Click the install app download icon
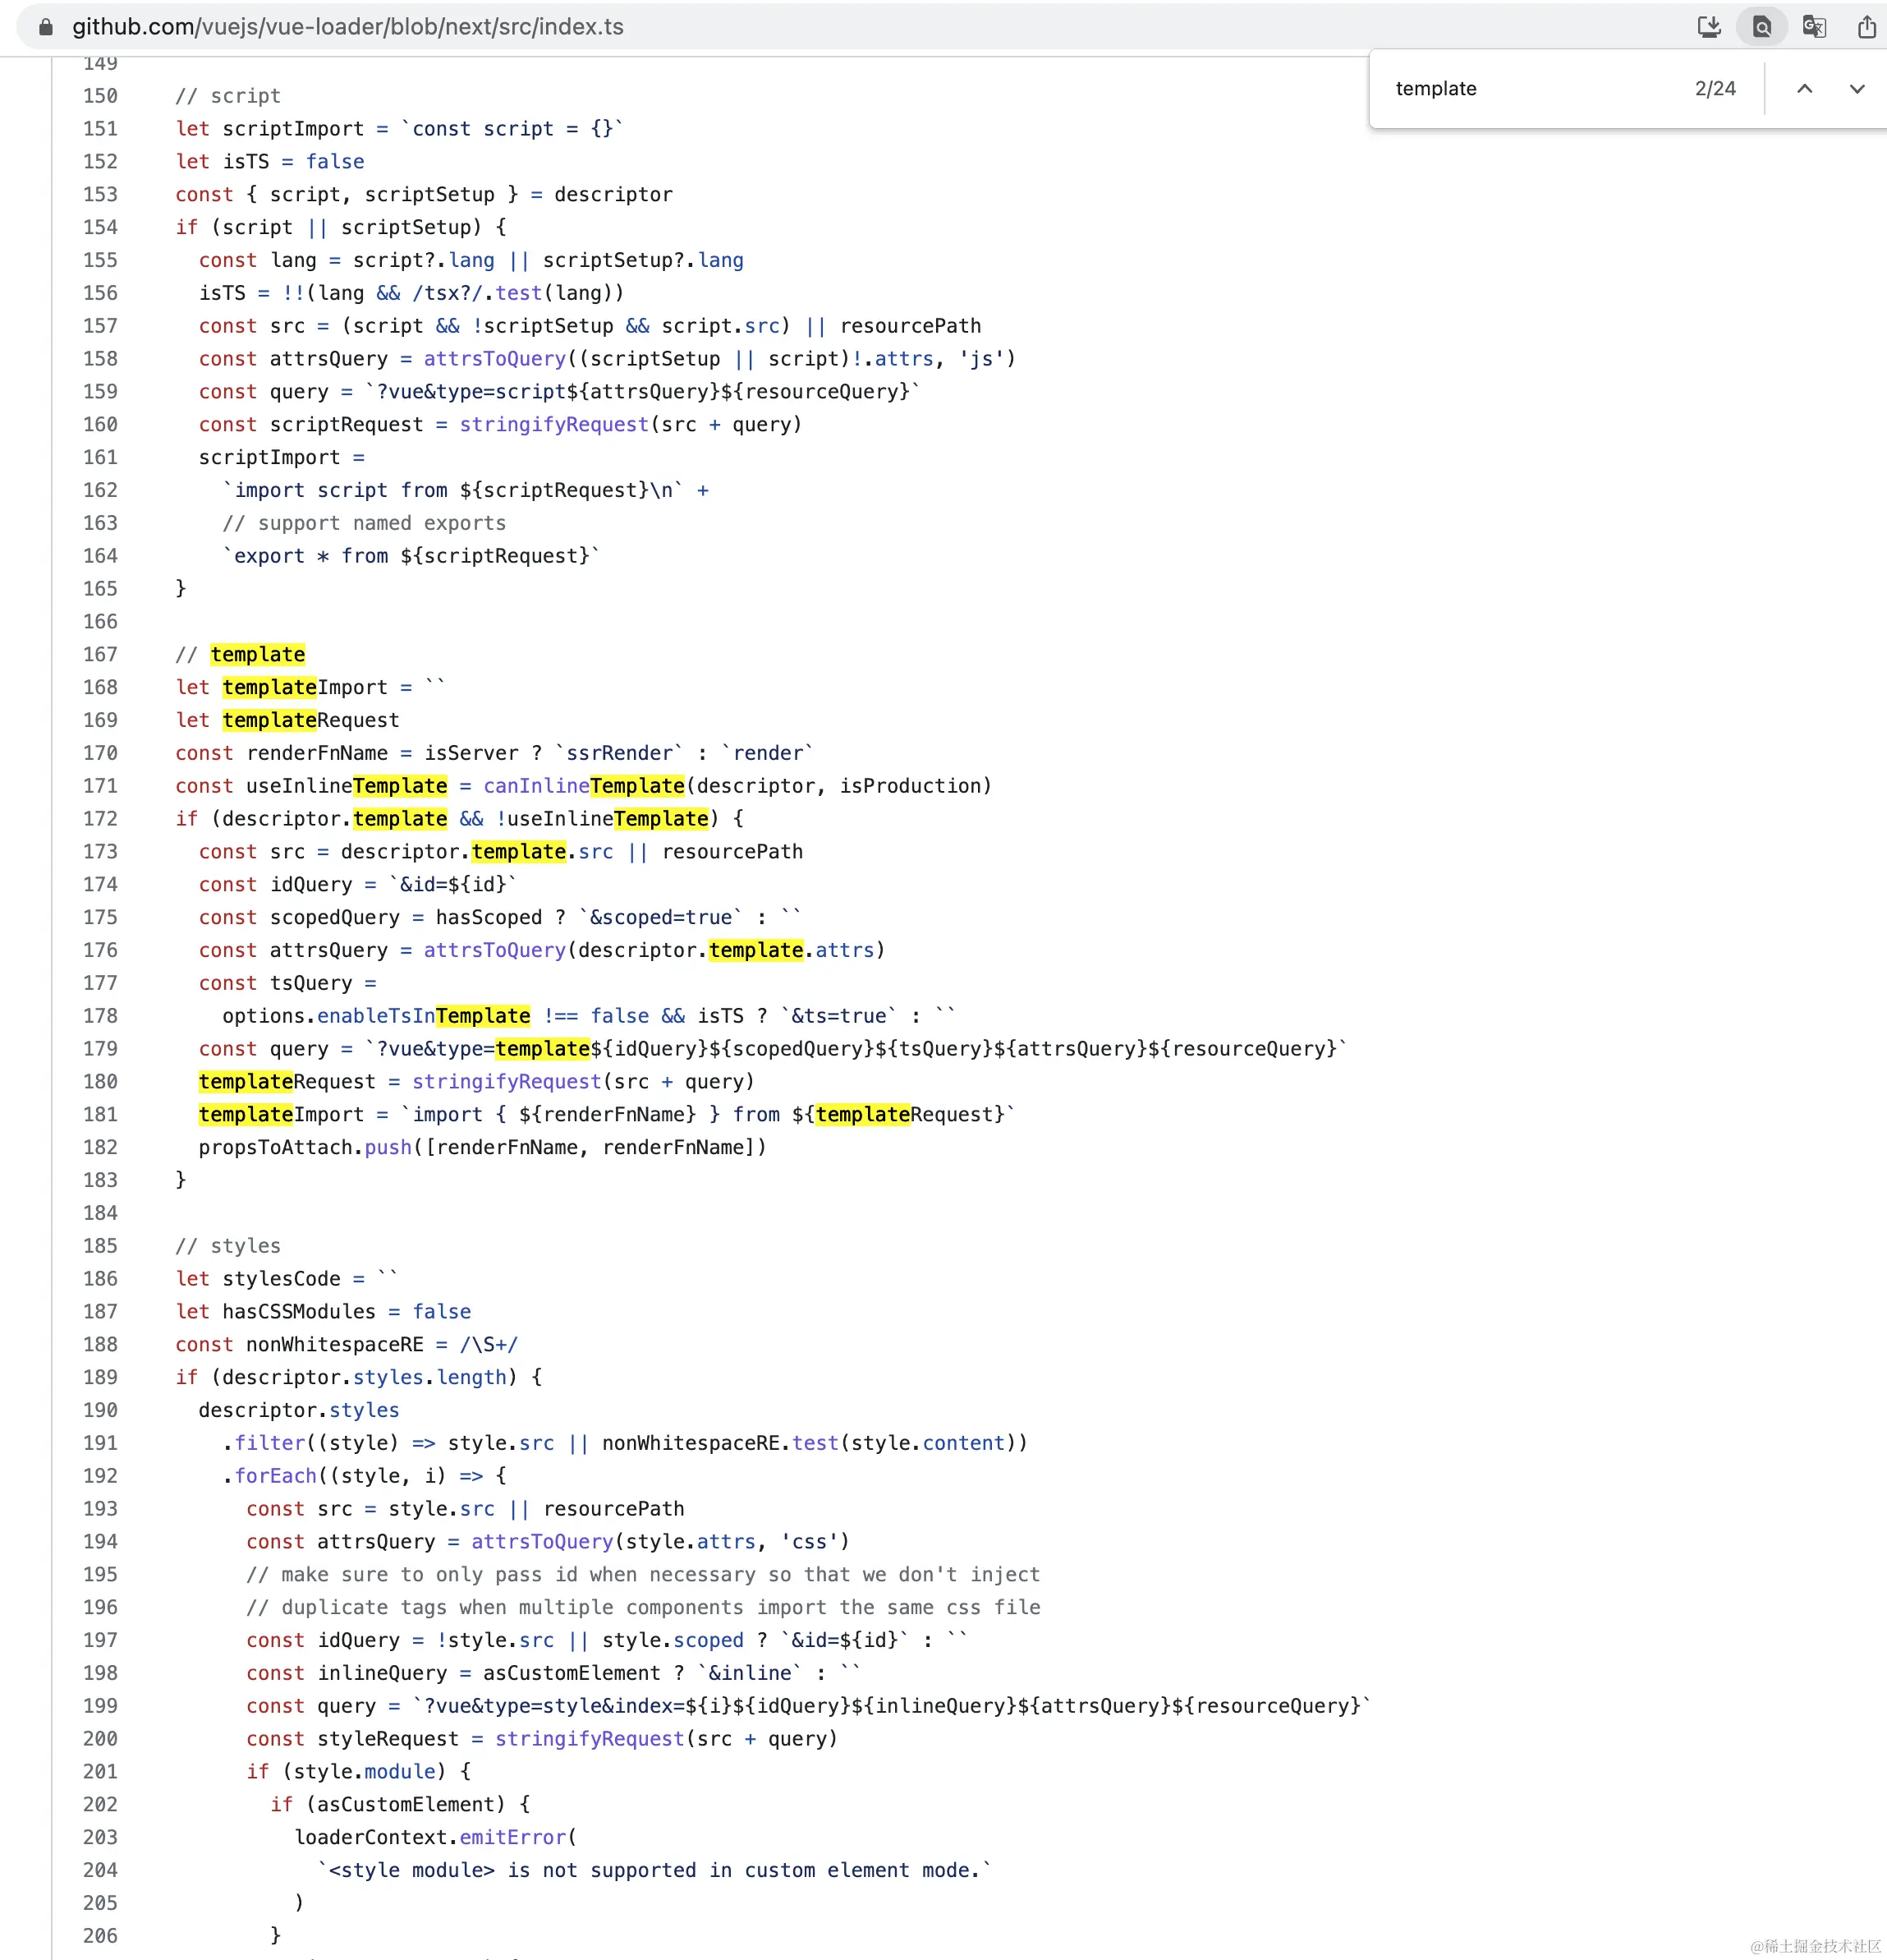Screen dimensions: 1887x1960 click(1709, 27)
